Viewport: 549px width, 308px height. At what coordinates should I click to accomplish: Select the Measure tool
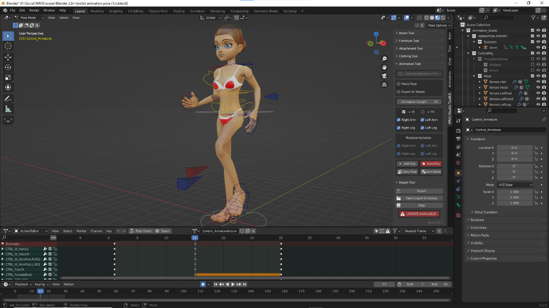8,109
